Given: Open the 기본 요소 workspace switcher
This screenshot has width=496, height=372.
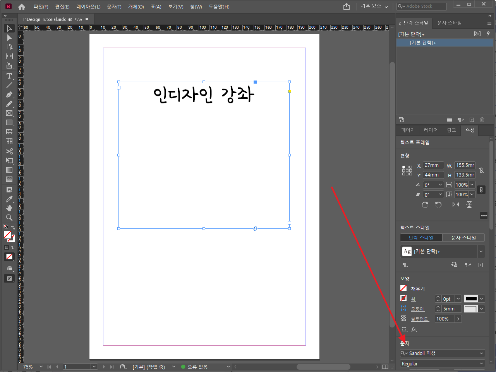Looking at the screenshot, I should point(374,6).
